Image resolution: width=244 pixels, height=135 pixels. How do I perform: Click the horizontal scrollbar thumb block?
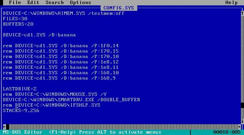pyautogui.click(x=7, y=127)
